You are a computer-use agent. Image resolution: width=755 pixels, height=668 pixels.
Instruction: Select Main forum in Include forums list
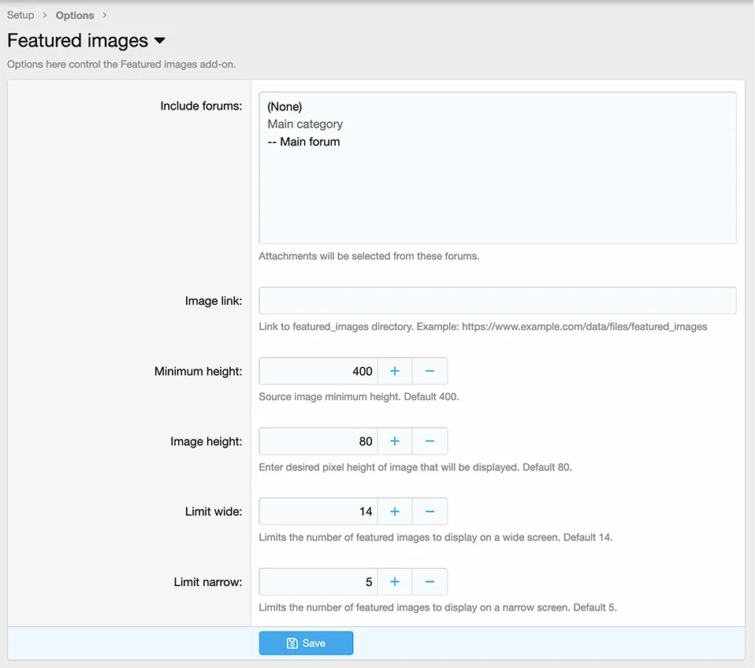coord(497,142)
